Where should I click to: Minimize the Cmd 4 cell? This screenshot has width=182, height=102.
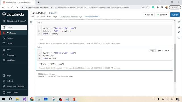[166, 51]
